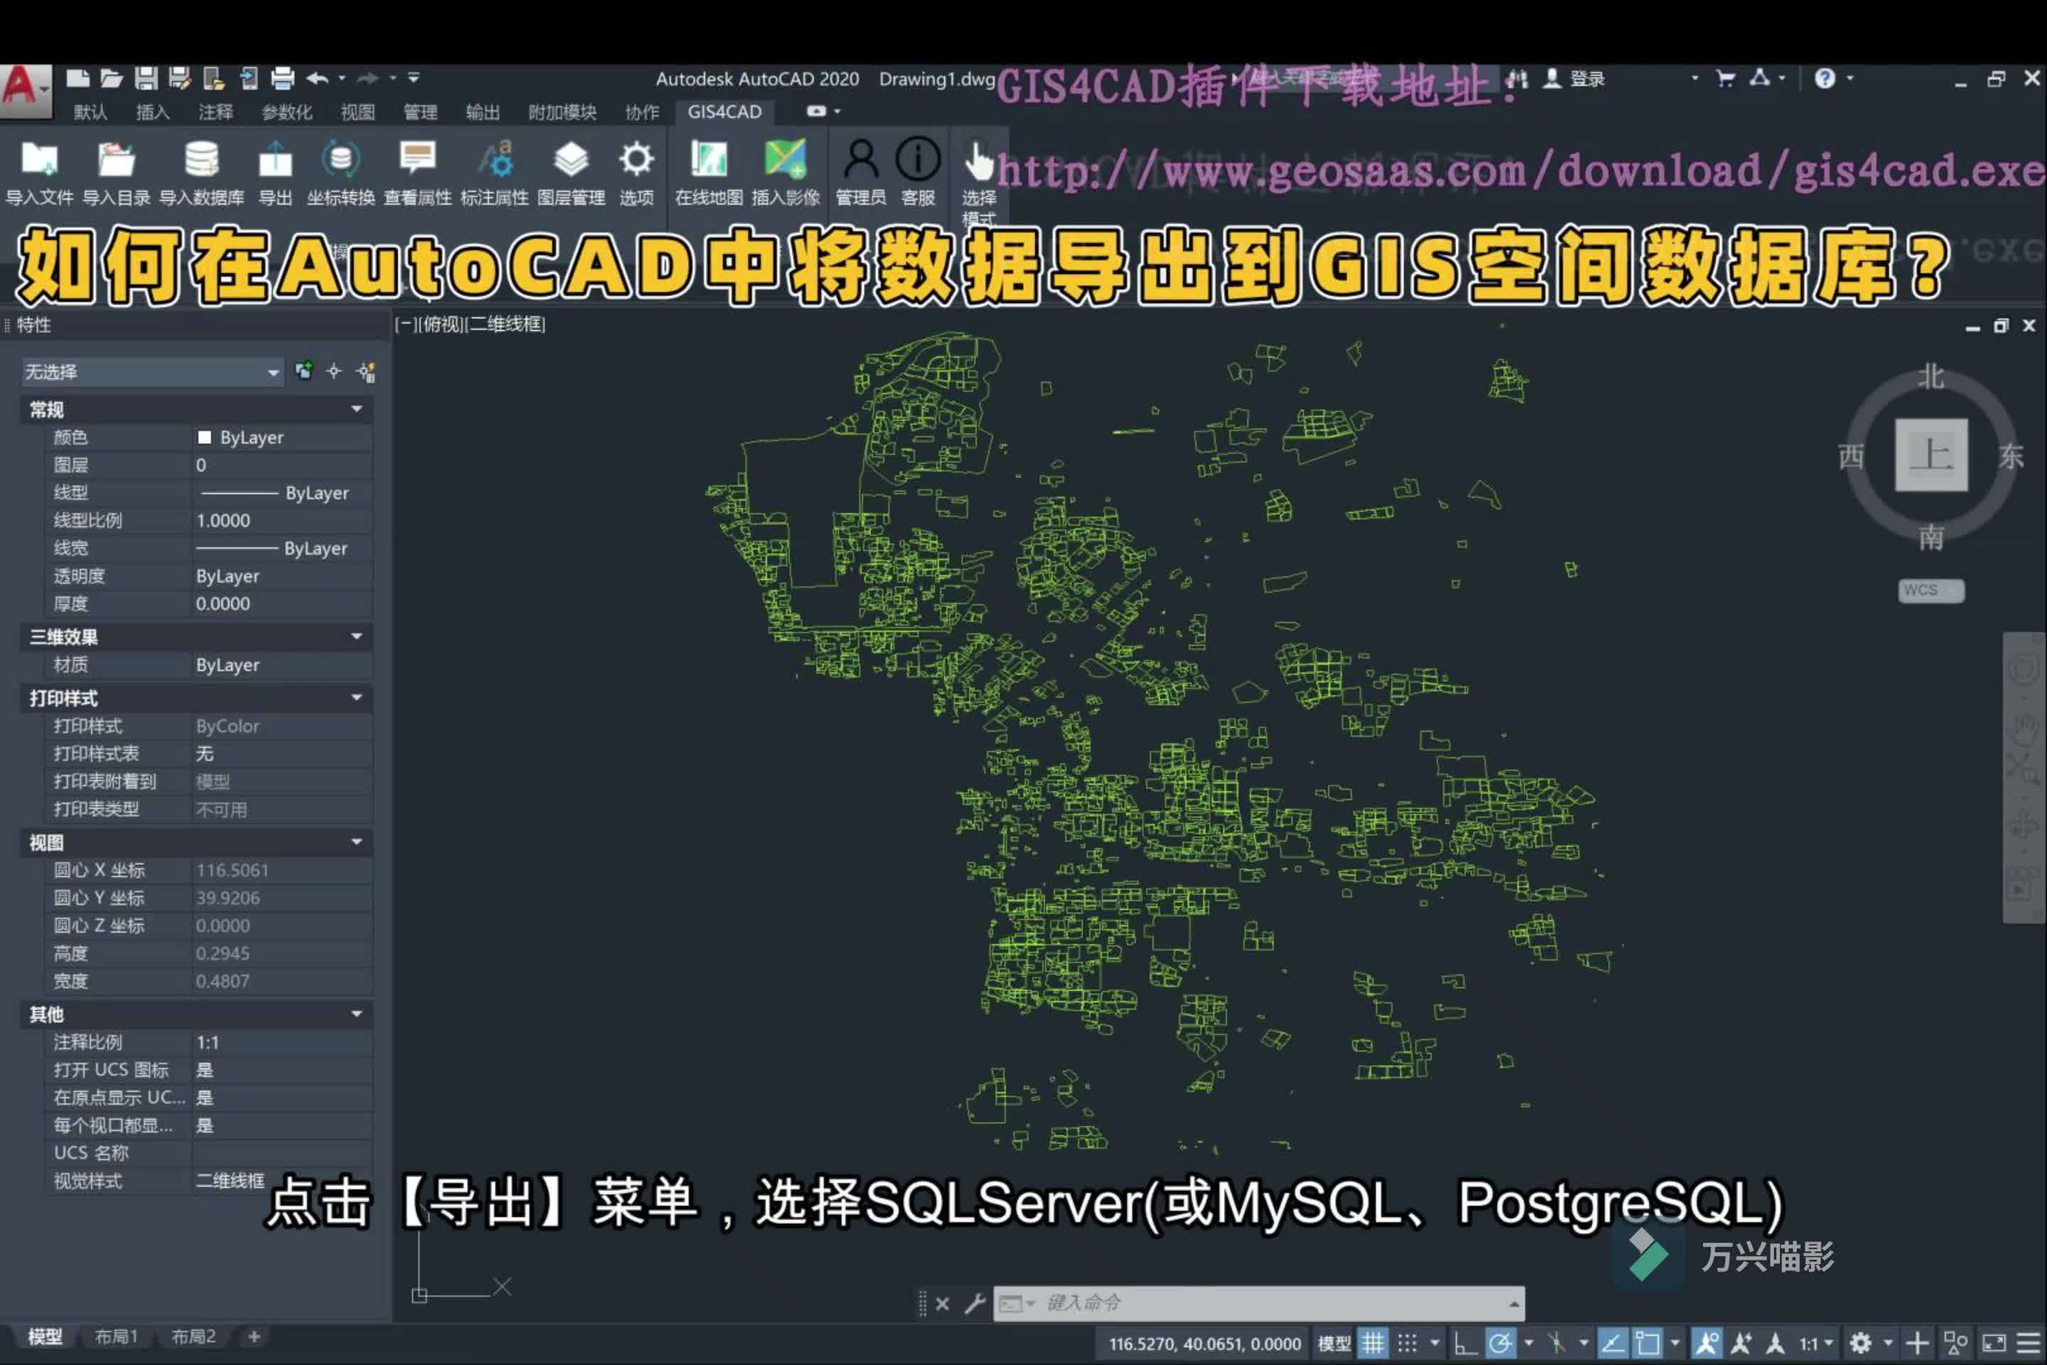Click 布局2 layout tab
2047x1365 pixels.
(193, 1337)
